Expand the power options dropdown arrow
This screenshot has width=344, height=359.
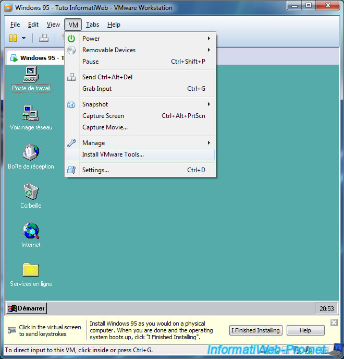click(24, 38)
